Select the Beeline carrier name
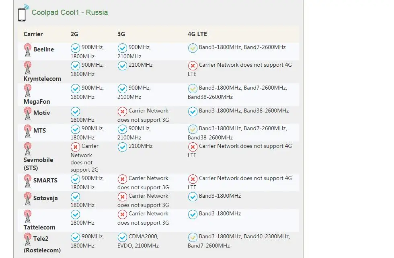The height and width of the screenshot is (258, 394). click(x=43, y=49)
